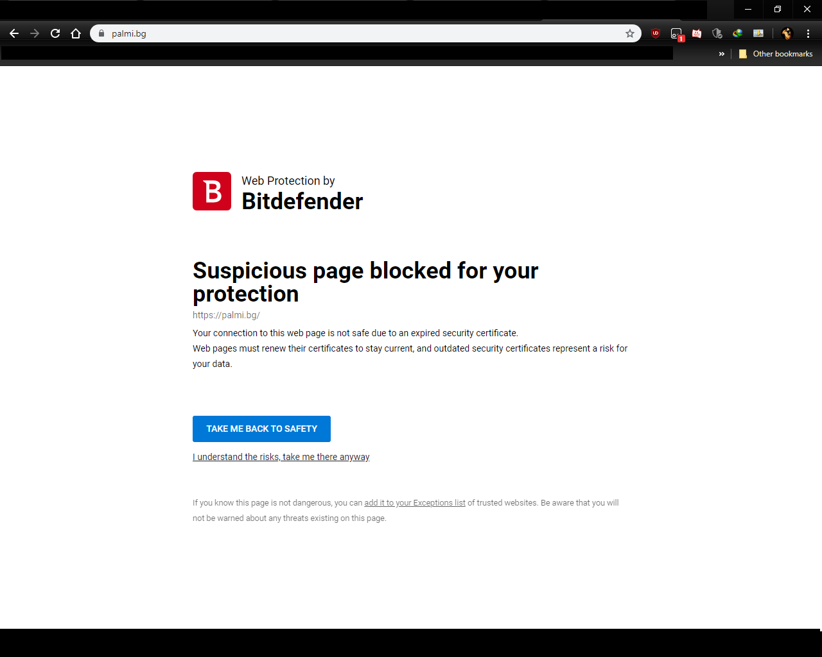Open the Internet Download Manager extension
Screen dimensions: 822x657
738,33
